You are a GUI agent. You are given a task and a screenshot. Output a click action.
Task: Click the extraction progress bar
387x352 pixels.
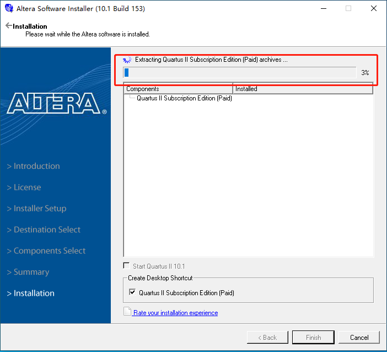pos(240,73)
